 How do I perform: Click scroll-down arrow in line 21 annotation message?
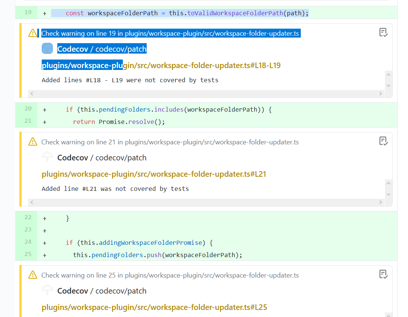click(389, 194)
